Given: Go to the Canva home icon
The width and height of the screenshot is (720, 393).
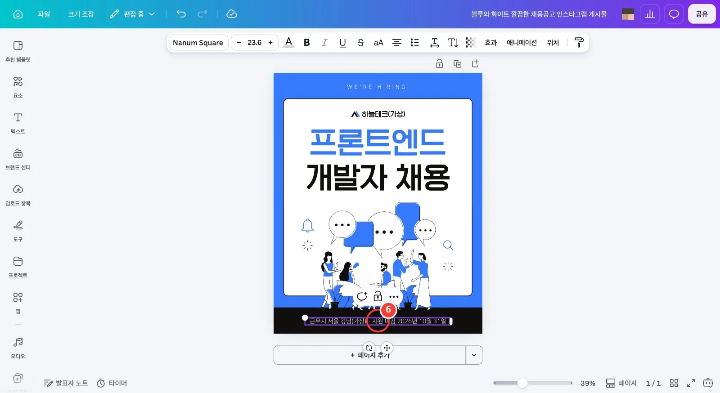Looking at the screenshot, I should pos(18,14).
